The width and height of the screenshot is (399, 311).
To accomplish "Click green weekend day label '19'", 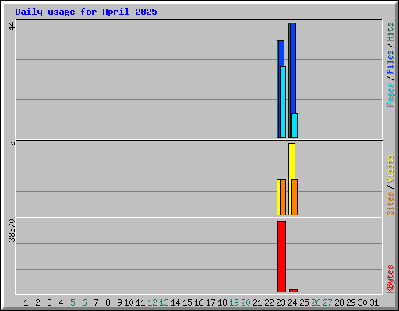I will click(234, 302).
